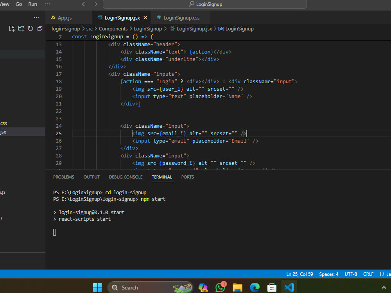
Task: Open the View menu
Action: 4,4
